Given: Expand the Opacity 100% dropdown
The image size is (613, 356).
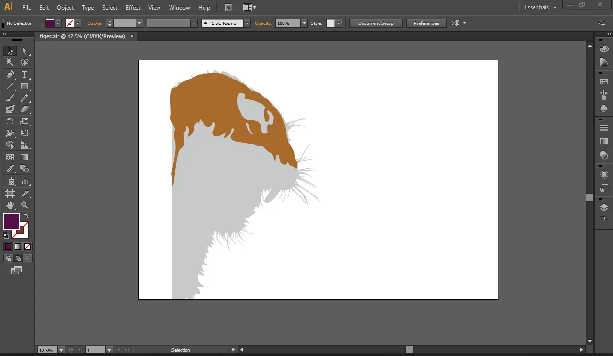Looking at the screenshot, I should [304, 23].
